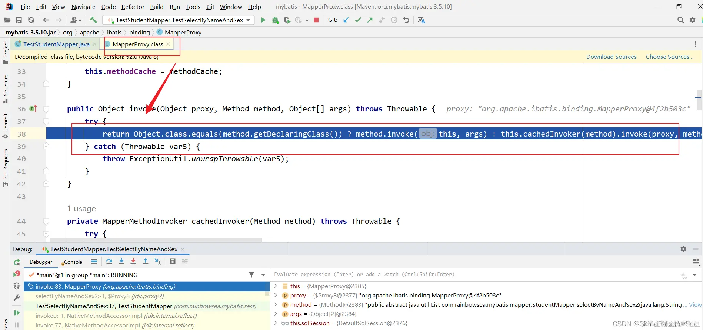Screen dimensions: 703x330
Task: Click the Download Sources link
Action: click(612, 57)
